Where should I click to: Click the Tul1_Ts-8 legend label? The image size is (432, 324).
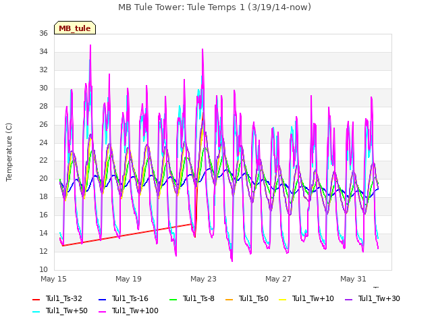click(x=198, y=298)
